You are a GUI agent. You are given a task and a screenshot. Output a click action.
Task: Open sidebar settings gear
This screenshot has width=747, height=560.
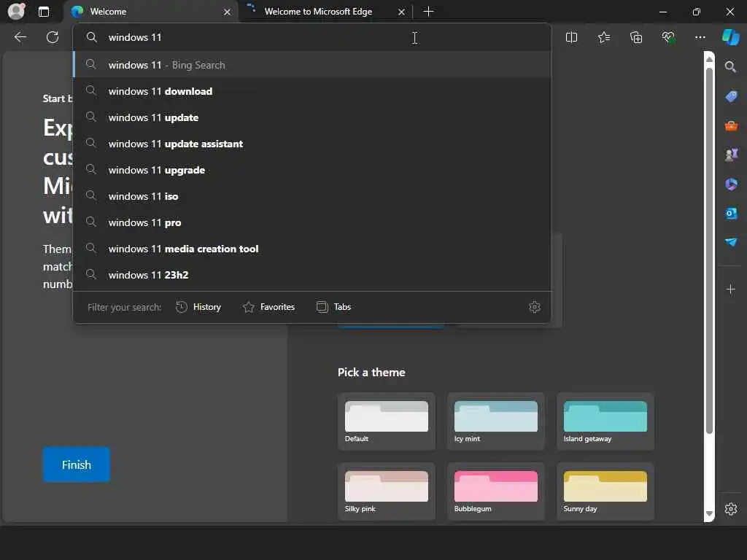click(731, 509)
